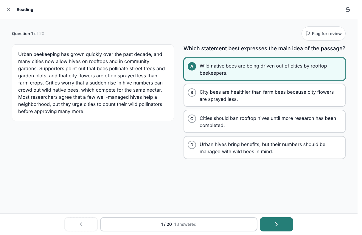Click the 'Question 1 of 20' label
This screenshot has height=235, width=362.
(28, 34)
